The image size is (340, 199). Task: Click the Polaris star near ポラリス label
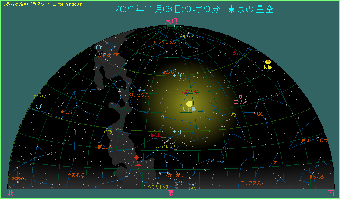pos(40,93)
